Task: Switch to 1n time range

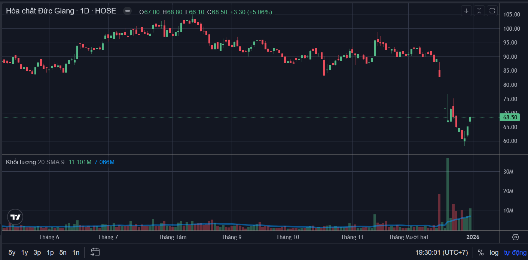Action: [76, 253]
